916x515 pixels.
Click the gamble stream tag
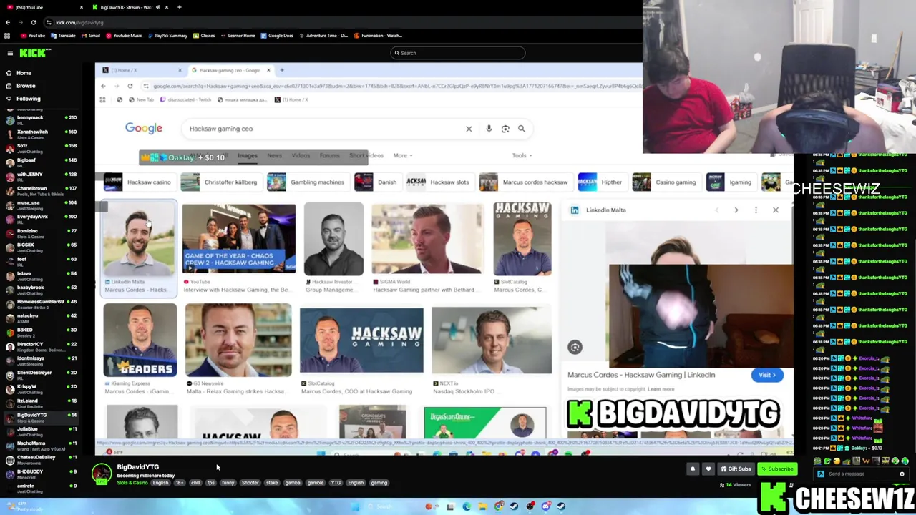(316, 483)
